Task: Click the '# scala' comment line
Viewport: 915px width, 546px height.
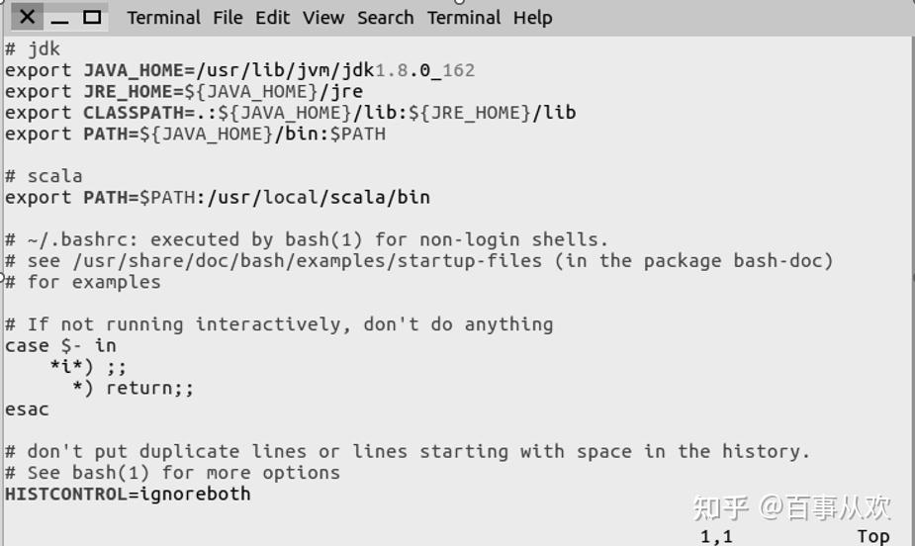Action: tap(44, 176)
